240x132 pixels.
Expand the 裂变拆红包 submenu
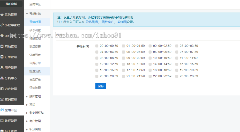click(27, 113)
